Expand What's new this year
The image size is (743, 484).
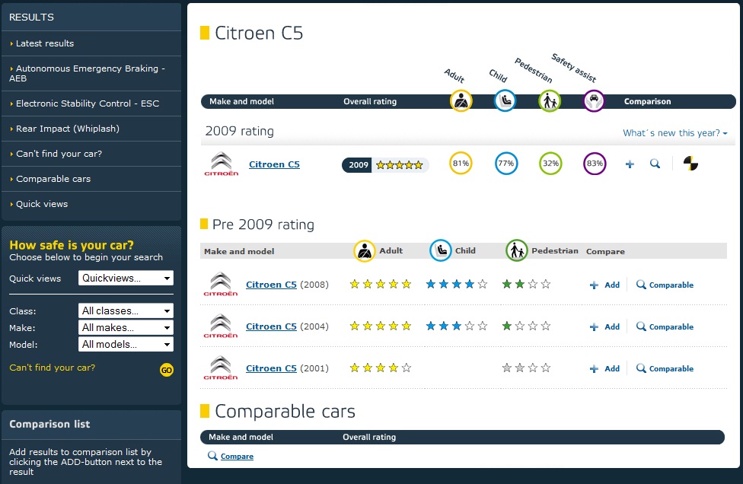click(x=674, y=133)
